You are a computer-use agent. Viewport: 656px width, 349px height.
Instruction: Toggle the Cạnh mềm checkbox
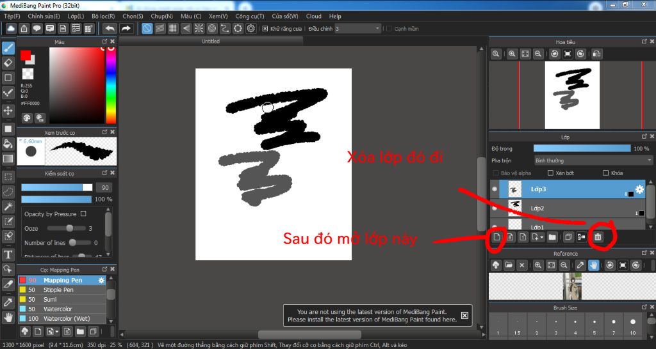tap(389, 29)
